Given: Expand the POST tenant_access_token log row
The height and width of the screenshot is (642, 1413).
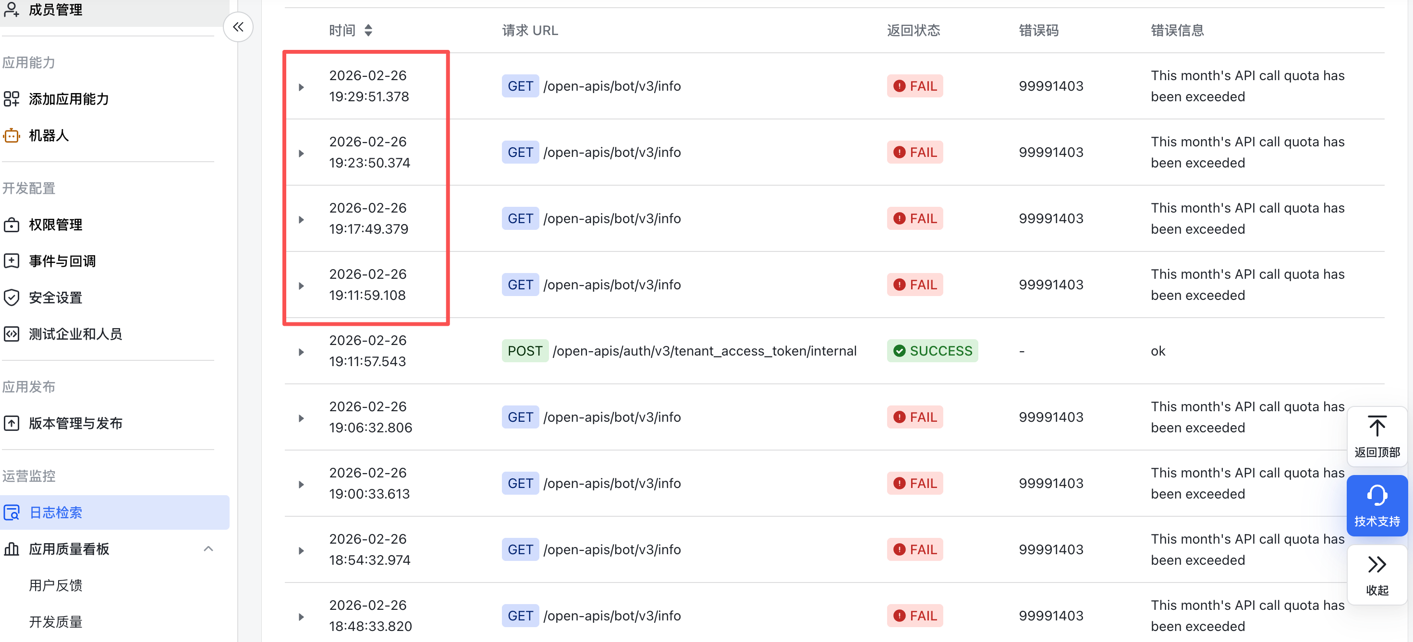Looking at the screenshot, I should pyautogui.click(x=301, y=352).
